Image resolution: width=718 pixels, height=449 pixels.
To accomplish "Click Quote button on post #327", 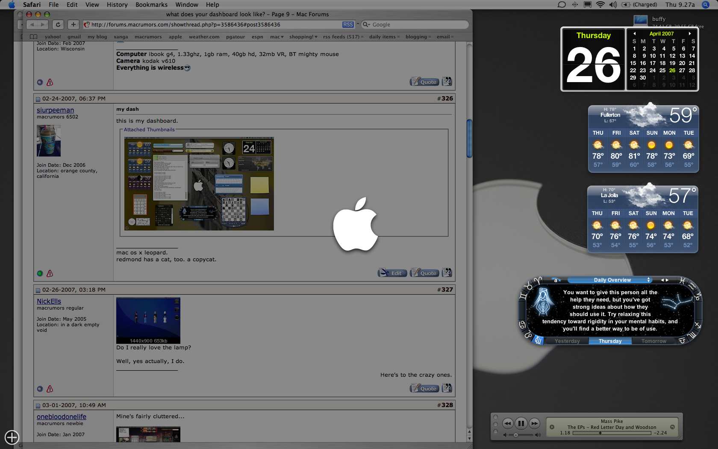I will click(x=424, y=388).
